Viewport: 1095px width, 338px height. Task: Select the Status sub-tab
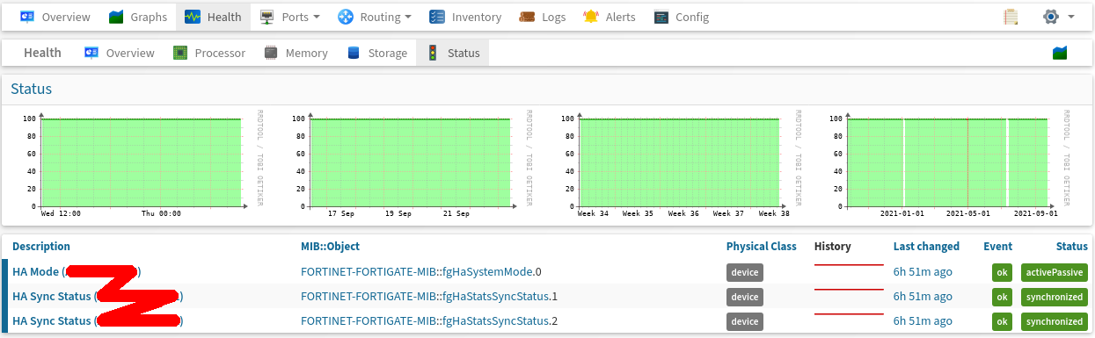tap(453, 53)
